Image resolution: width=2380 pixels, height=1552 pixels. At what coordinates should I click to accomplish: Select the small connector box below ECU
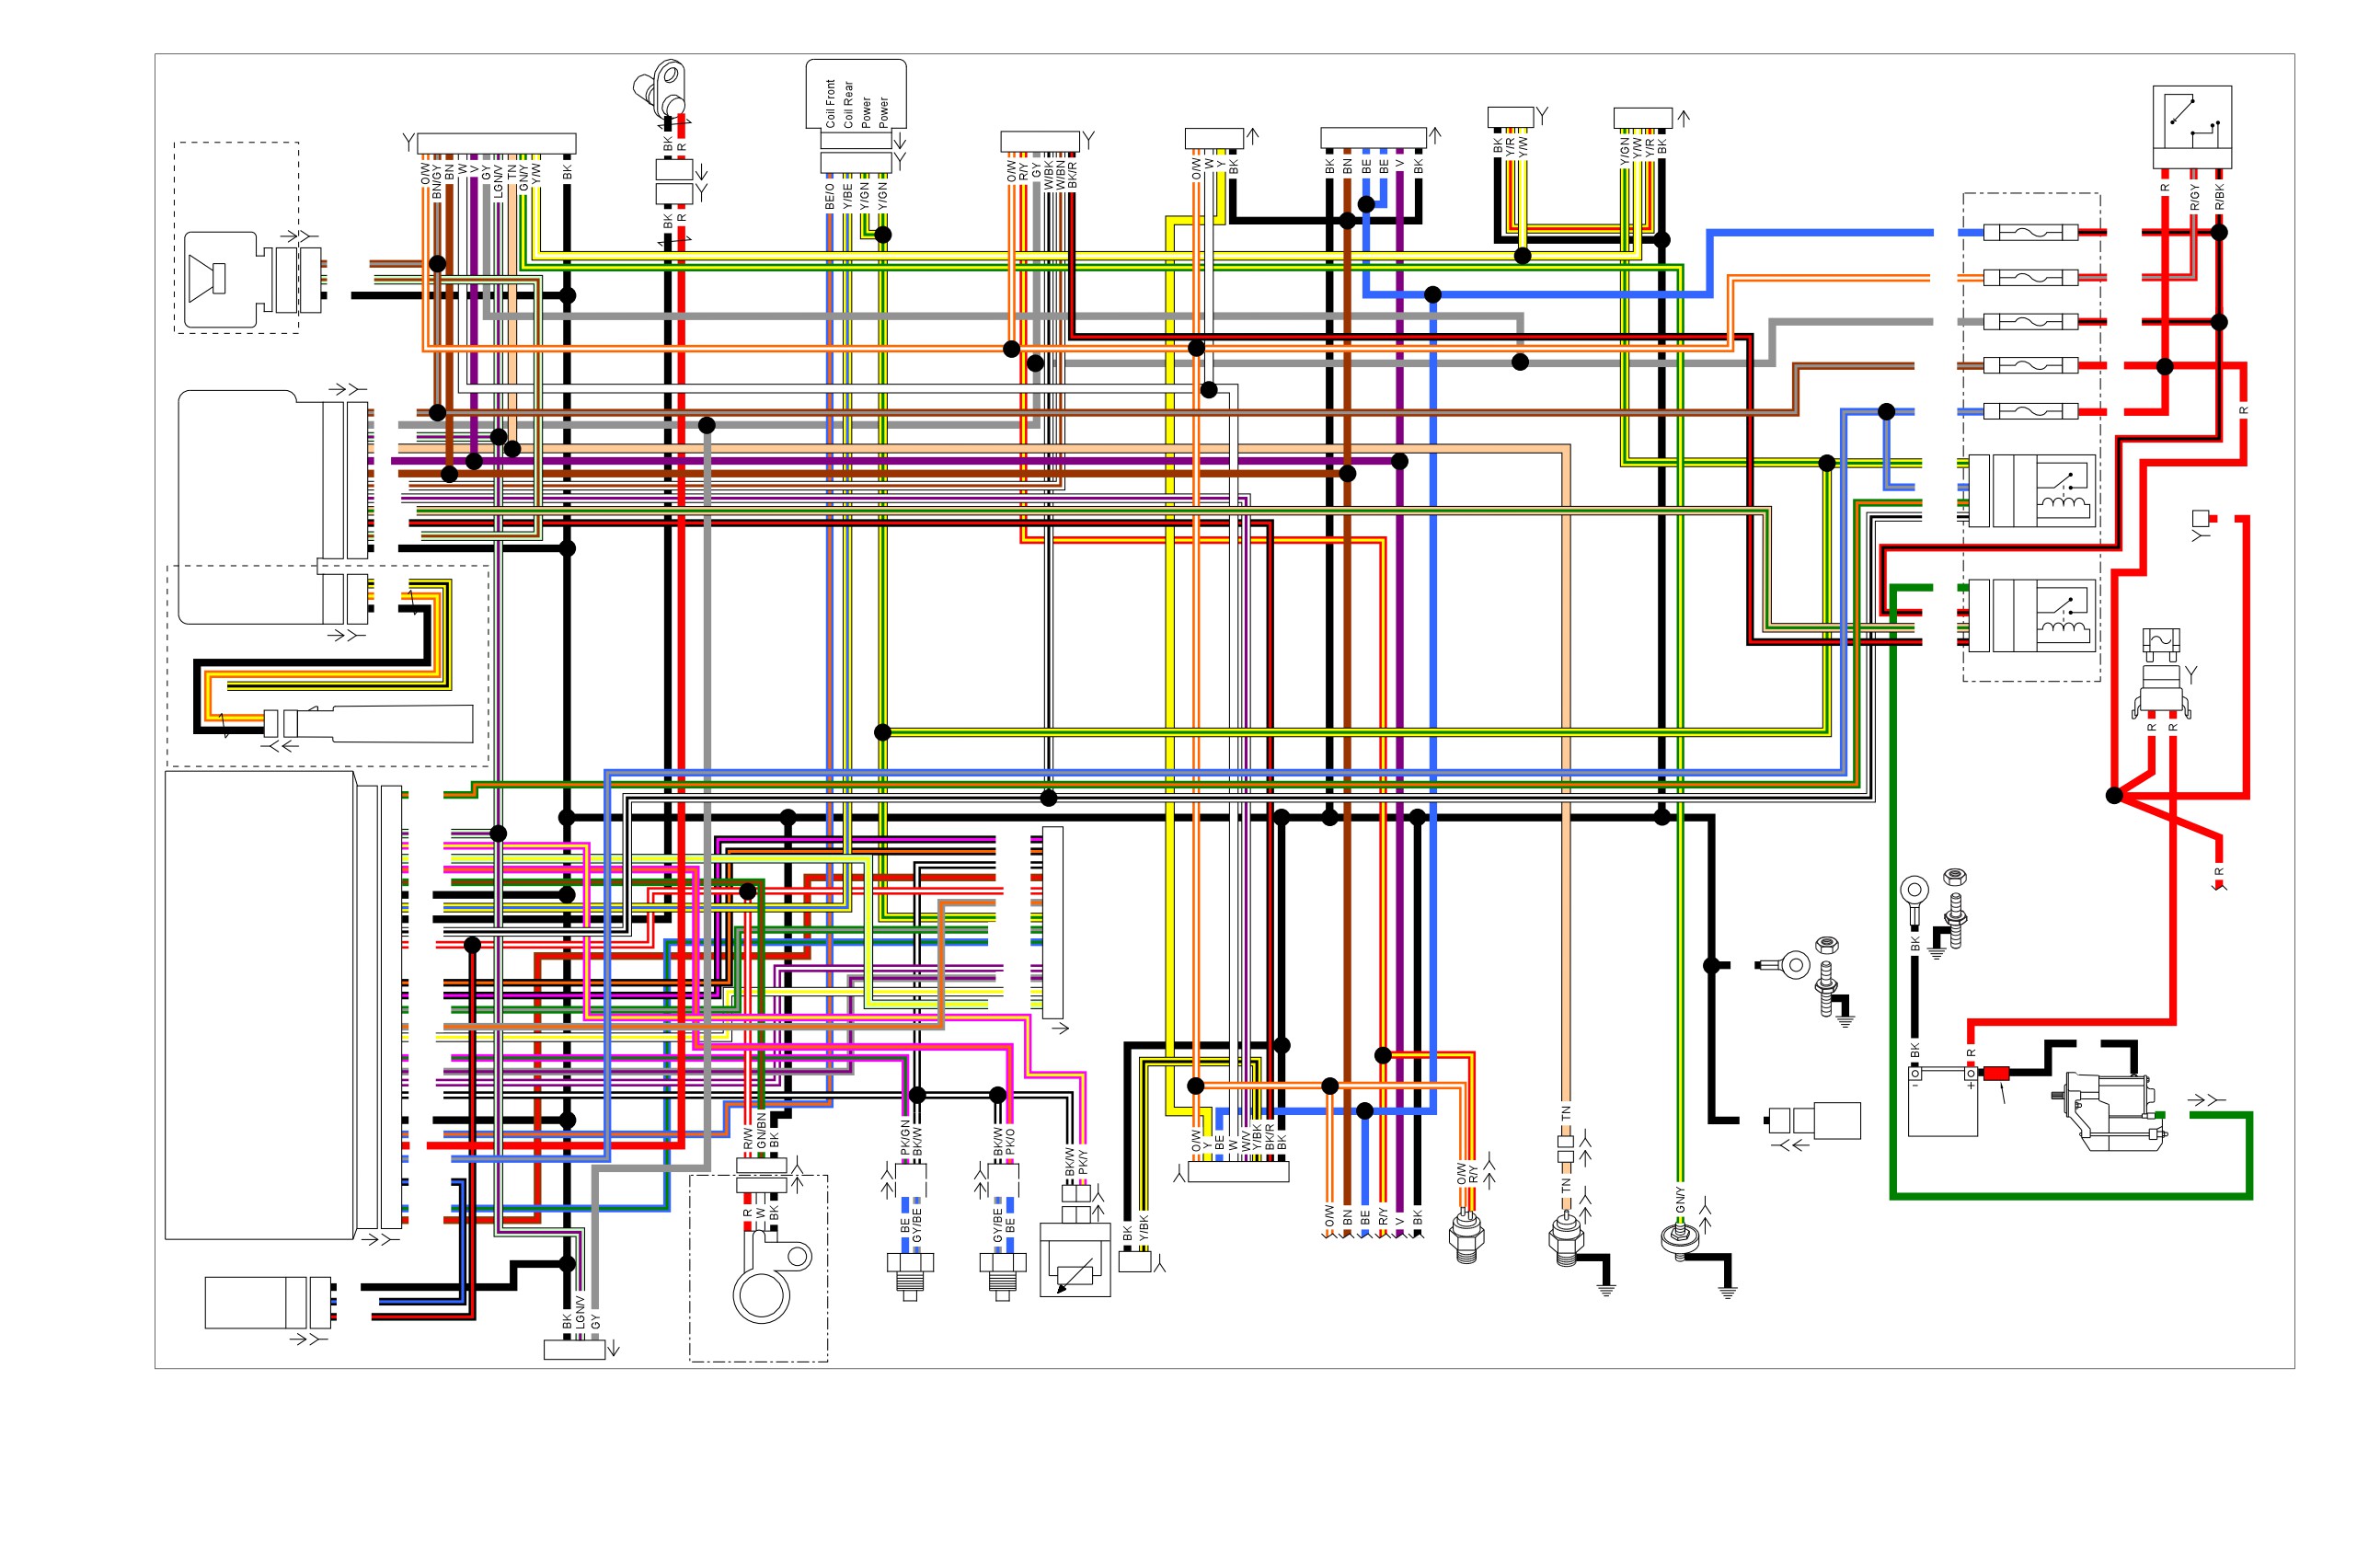pyautogui.click(x=268, y=1301)
